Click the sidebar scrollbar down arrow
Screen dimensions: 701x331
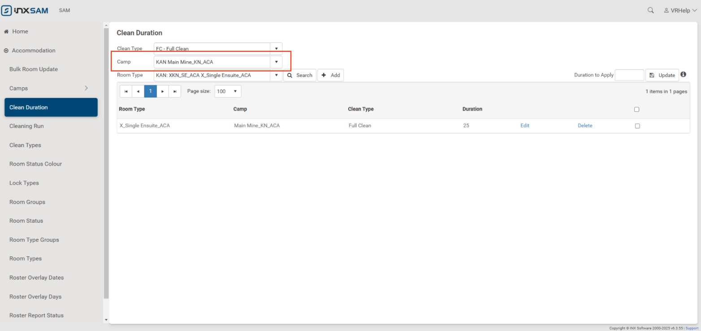pyautogui.click(x=106, y=320)
